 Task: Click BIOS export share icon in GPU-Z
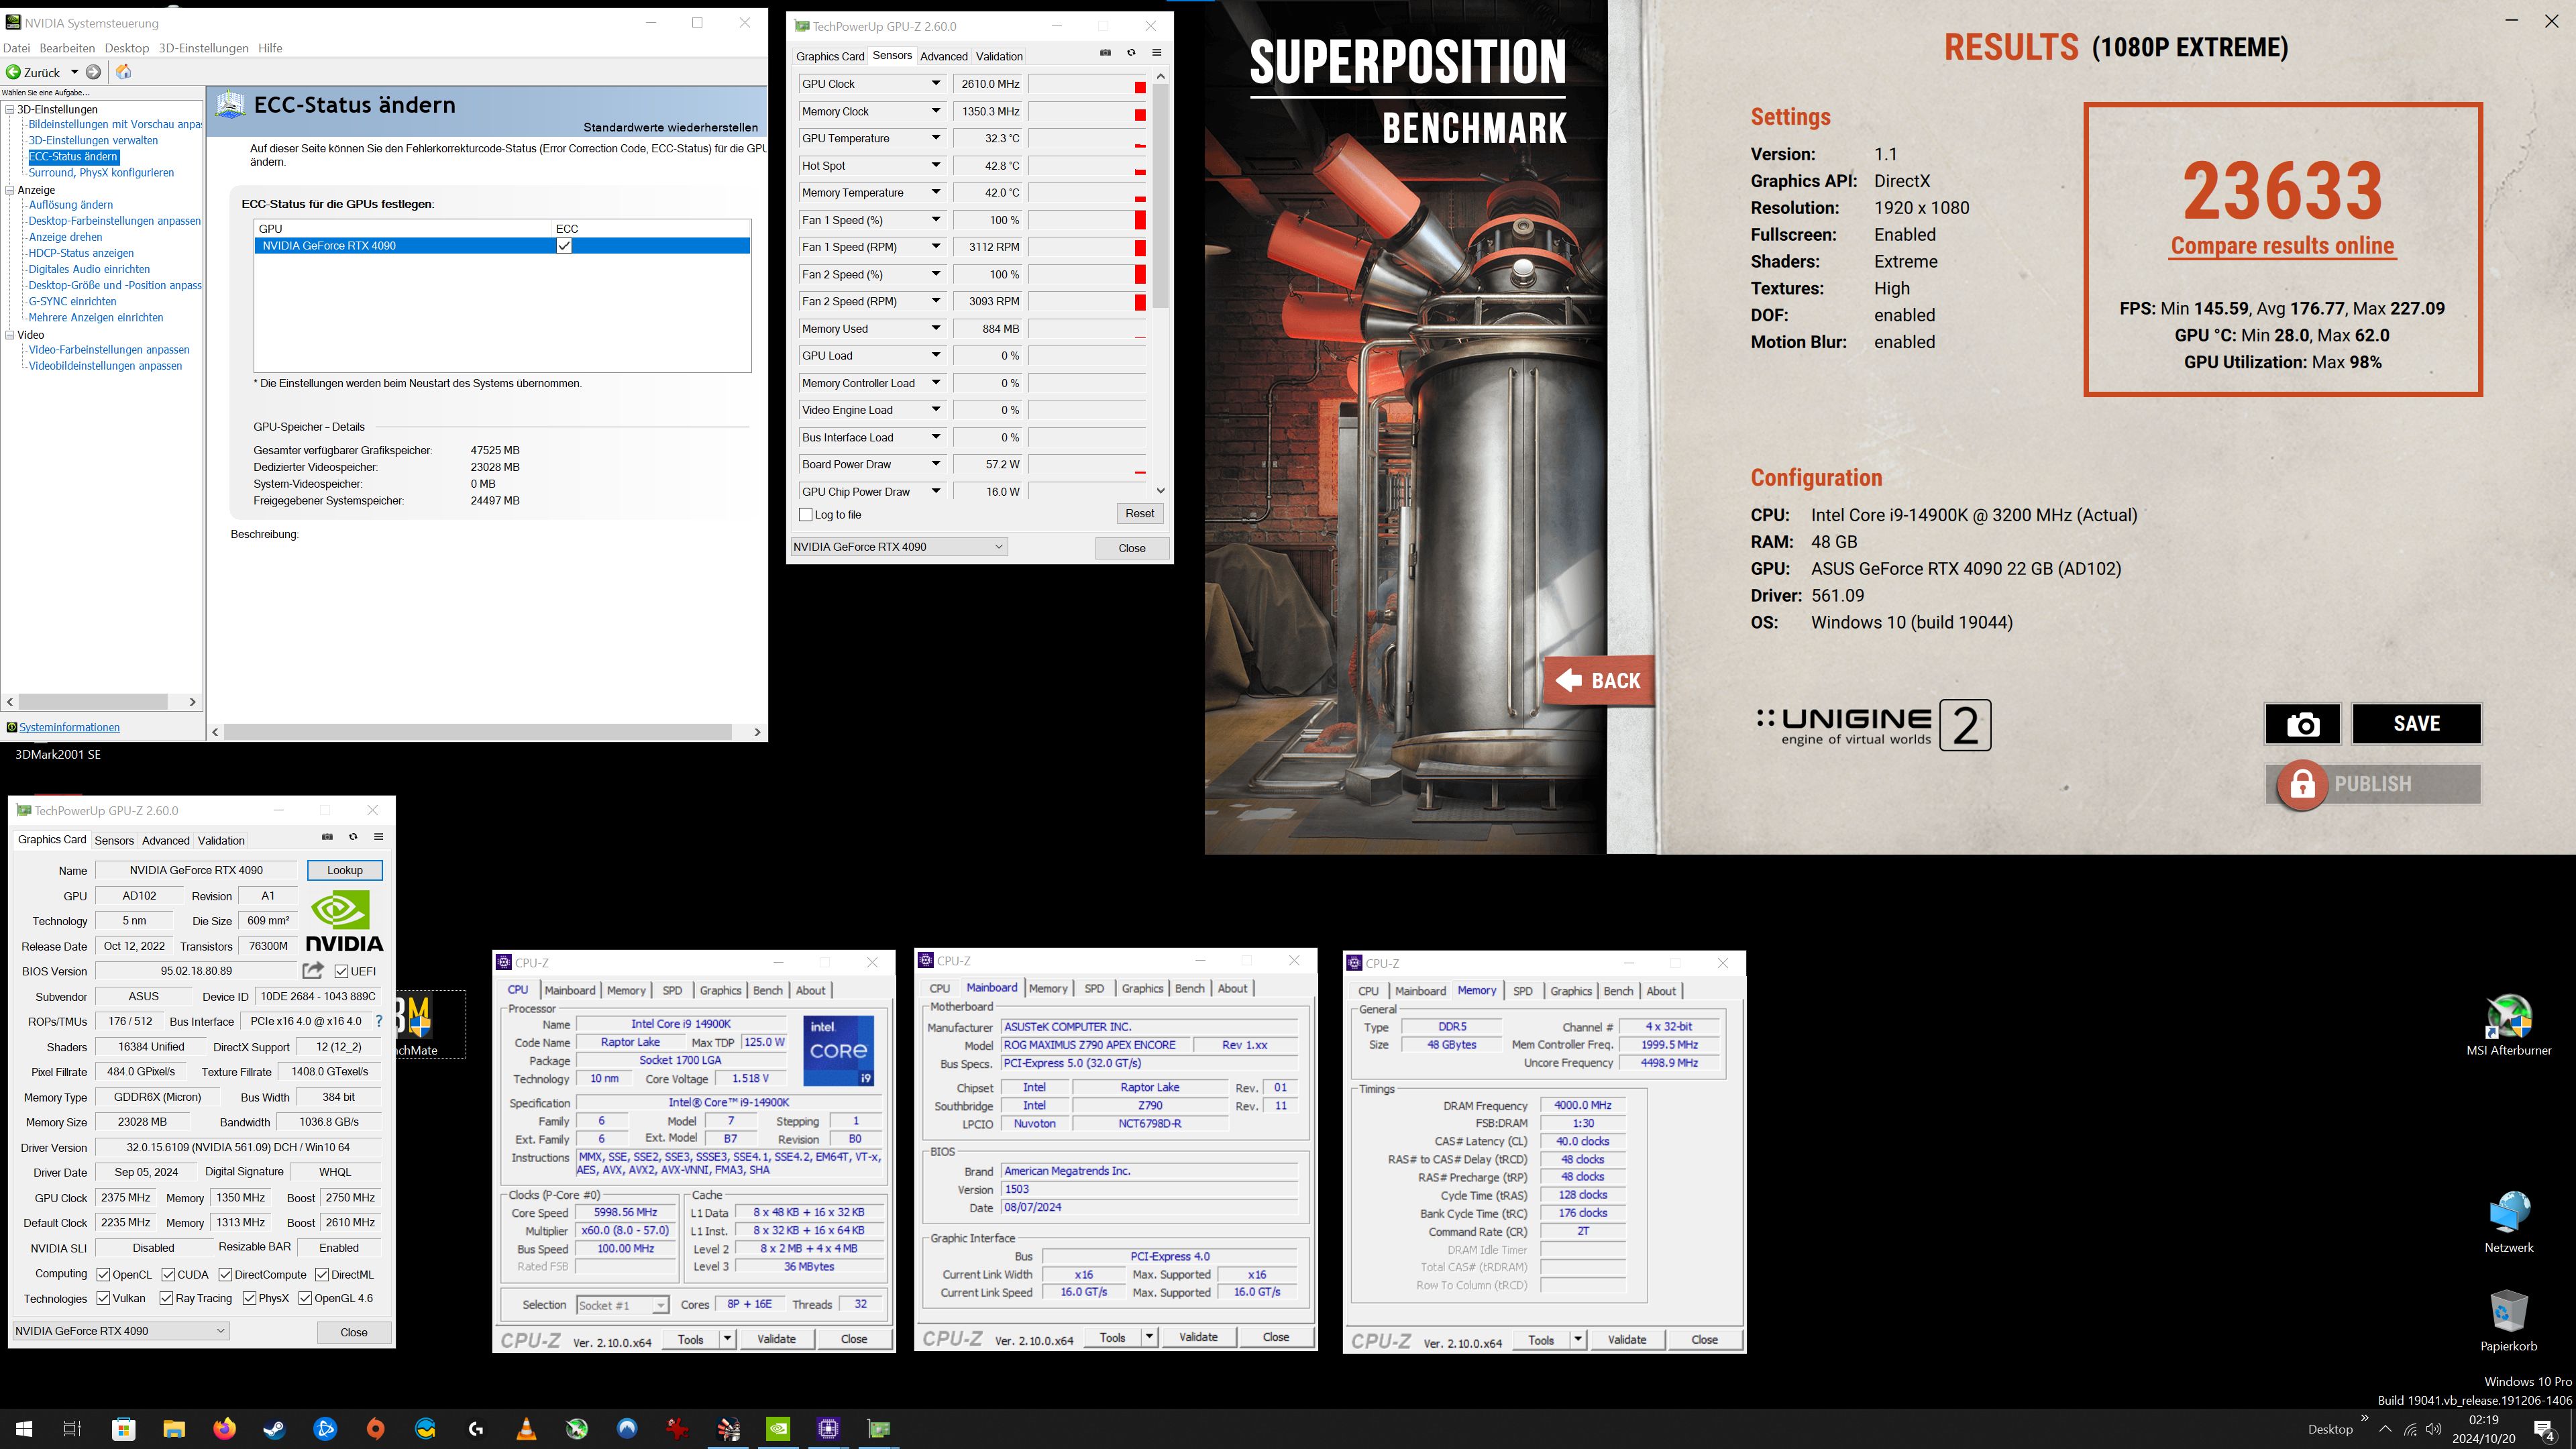pos(313,970)
